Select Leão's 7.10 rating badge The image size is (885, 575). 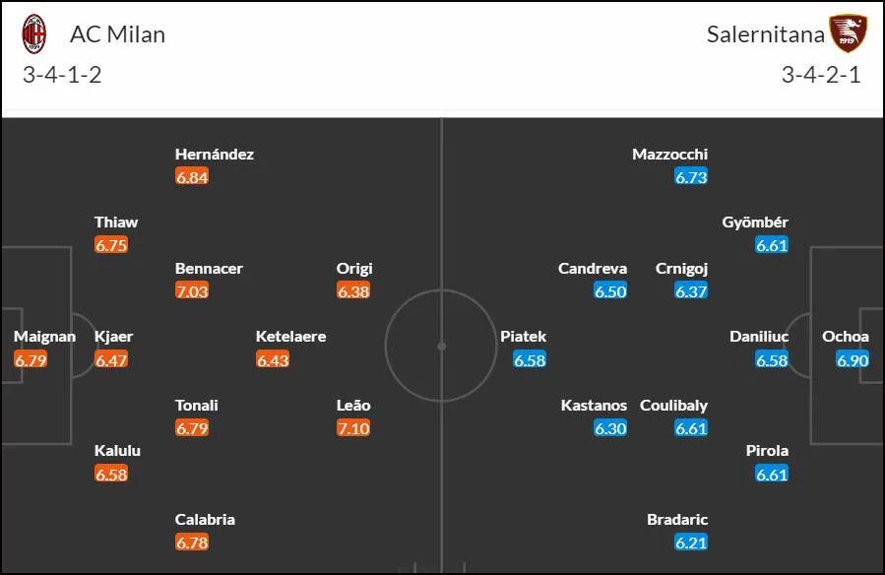[353, 428]
